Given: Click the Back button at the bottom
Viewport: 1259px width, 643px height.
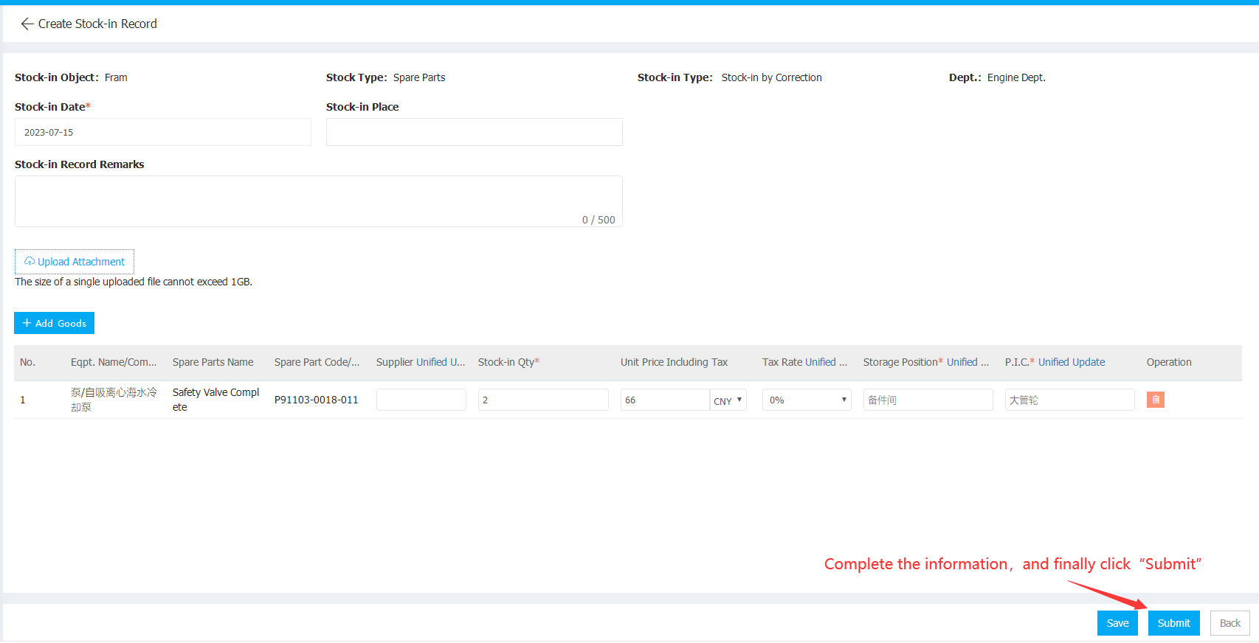Looking at the screenshot, I should coord(1229,623).
